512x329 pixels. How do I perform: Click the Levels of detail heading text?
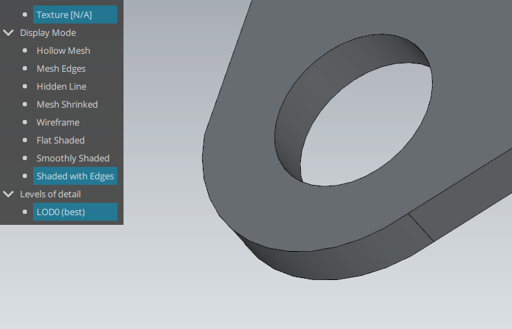tap(50, 195)
